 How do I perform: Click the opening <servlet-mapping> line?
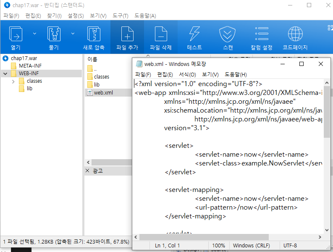(x=194, y=190)
